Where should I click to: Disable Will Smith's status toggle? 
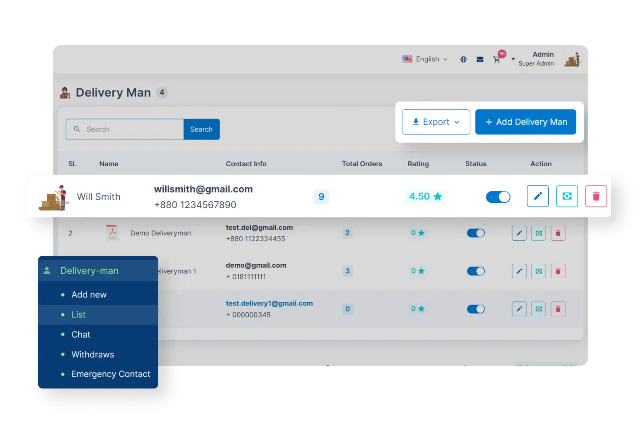tap(498, 197)
